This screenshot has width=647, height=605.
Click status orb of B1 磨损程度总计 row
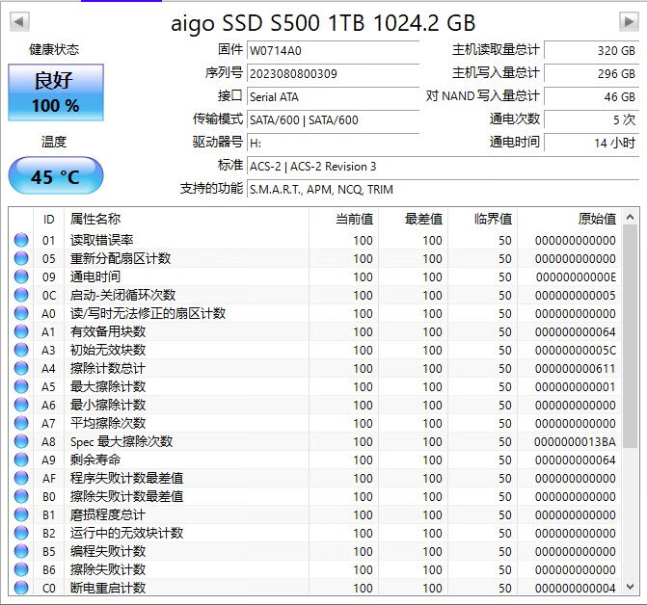click(x=21, y=514)
